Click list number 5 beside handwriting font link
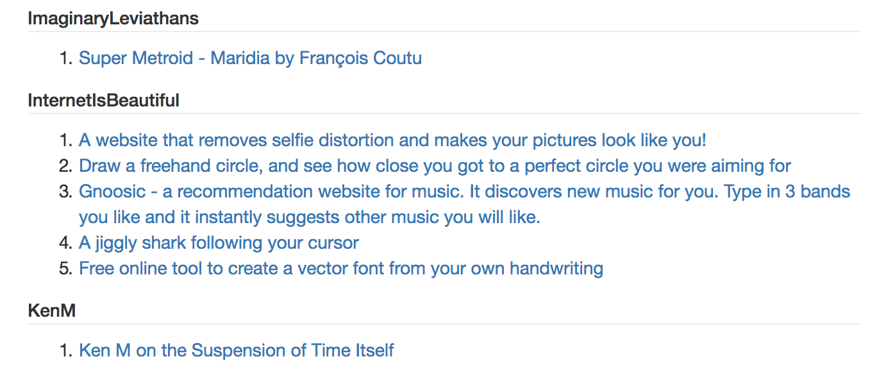This screenshot has height=377, width=895. 66,269
